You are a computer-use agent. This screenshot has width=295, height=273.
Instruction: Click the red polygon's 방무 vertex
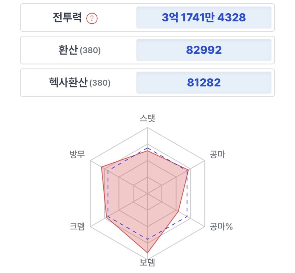coord(101,167)
